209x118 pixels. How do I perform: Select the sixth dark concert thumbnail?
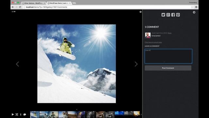coord(81,114)
